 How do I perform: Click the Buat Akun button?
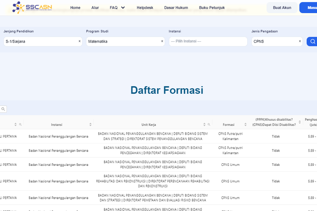282,8
